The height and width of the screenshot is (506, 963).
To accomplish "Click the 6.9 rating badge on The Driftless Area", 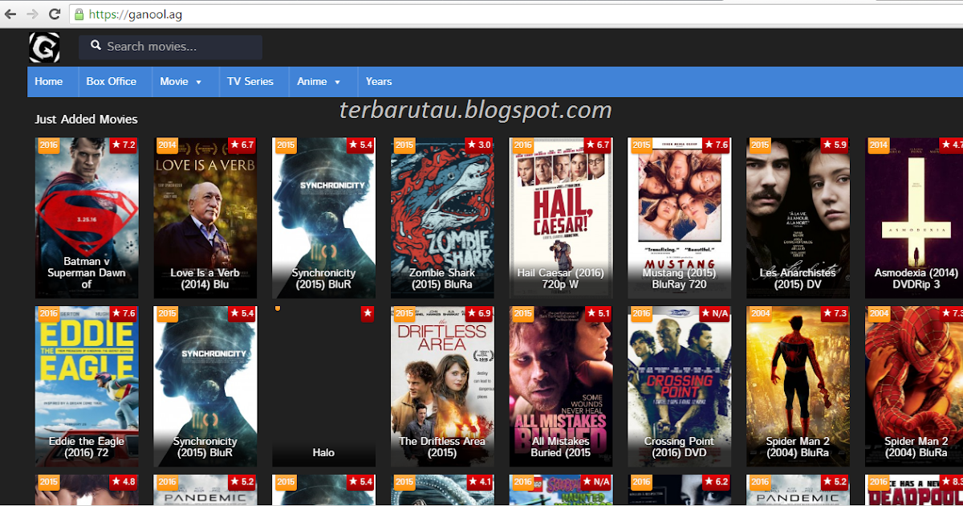I will point(478,314).
